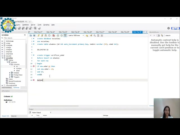This screenshot has height=135, width=180.
Task: Toggle bottom output panel visibility
Action: tap(175, 28)
